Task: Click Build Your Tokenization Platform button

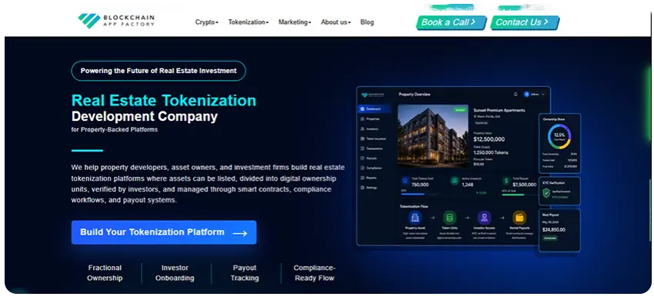Action: (164, 232)
